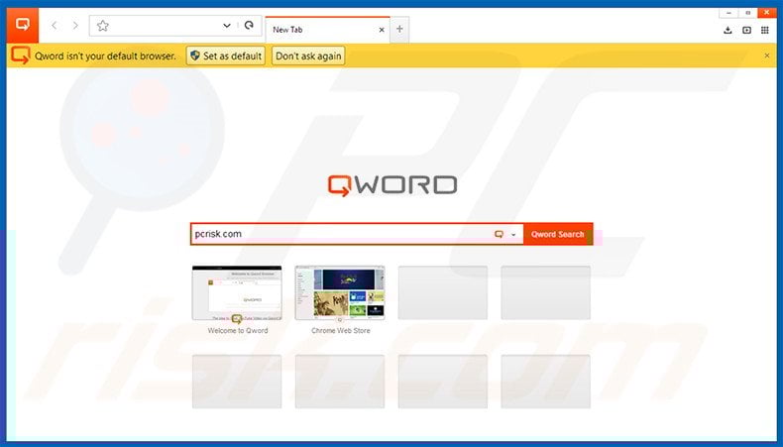Open the Qword main menu logo button
Screen dimensions: 783x447
tap(23, 25)
